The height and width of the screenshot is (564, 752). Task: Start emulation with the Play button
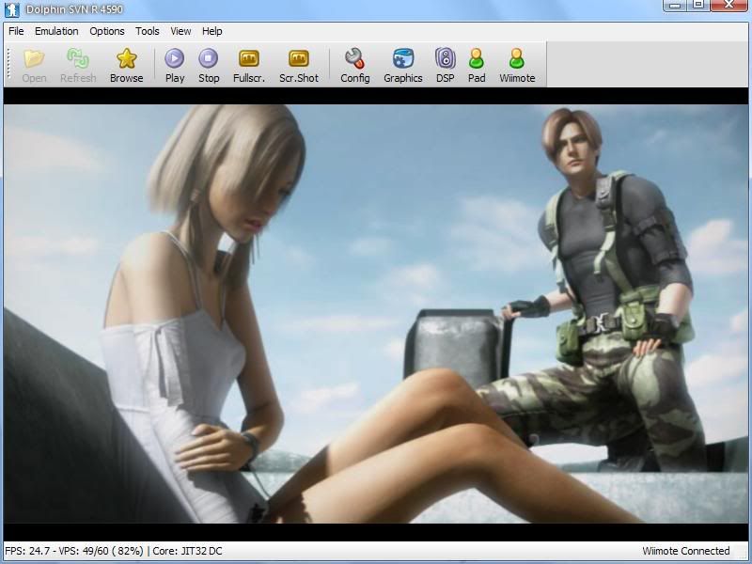click(175, 58)
